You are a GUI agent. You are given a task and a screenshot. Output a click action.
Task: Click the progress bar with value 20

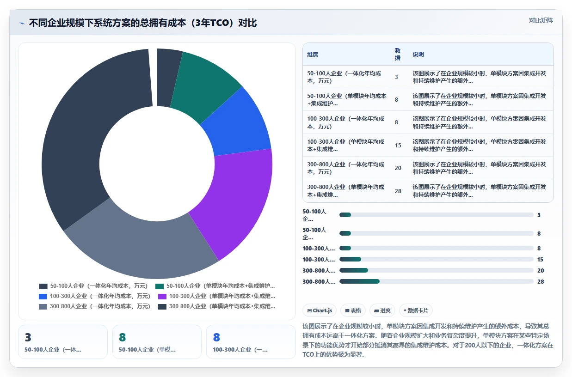[437, 270]
